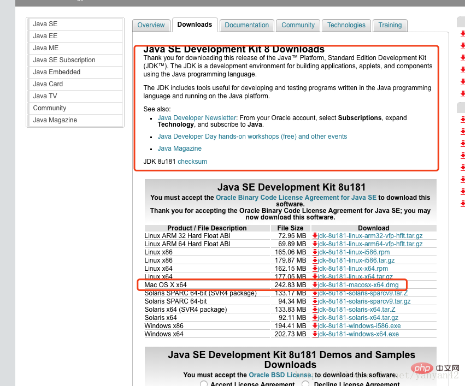Viewport: 465px width, 386px height.
Task: Click the Product / File Description column header
Action: pyautogui.click(x=207, y=228)
